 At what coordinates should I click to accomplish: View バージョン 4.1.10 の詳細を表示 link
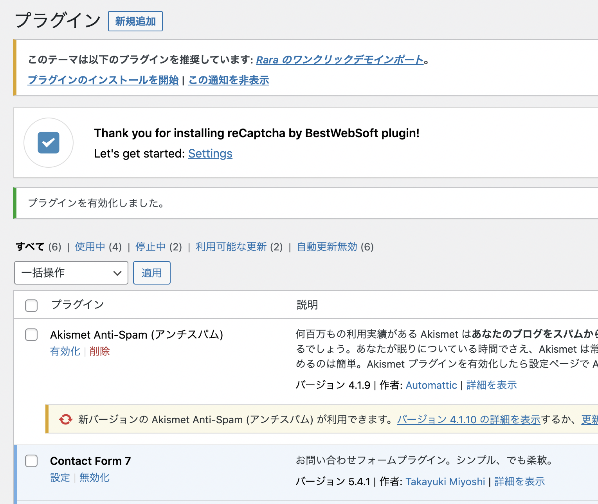(x=468, y=420)
